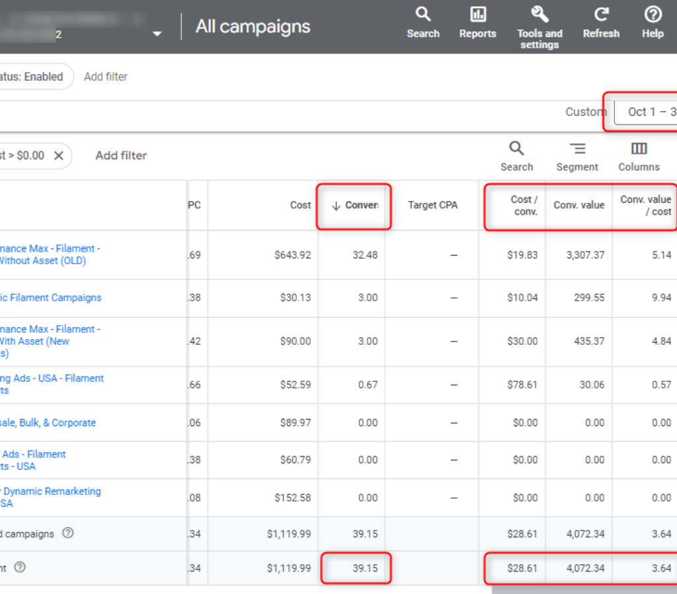Open the Columns selector icon
Viewport: 677px width, 594px height.
639,149
